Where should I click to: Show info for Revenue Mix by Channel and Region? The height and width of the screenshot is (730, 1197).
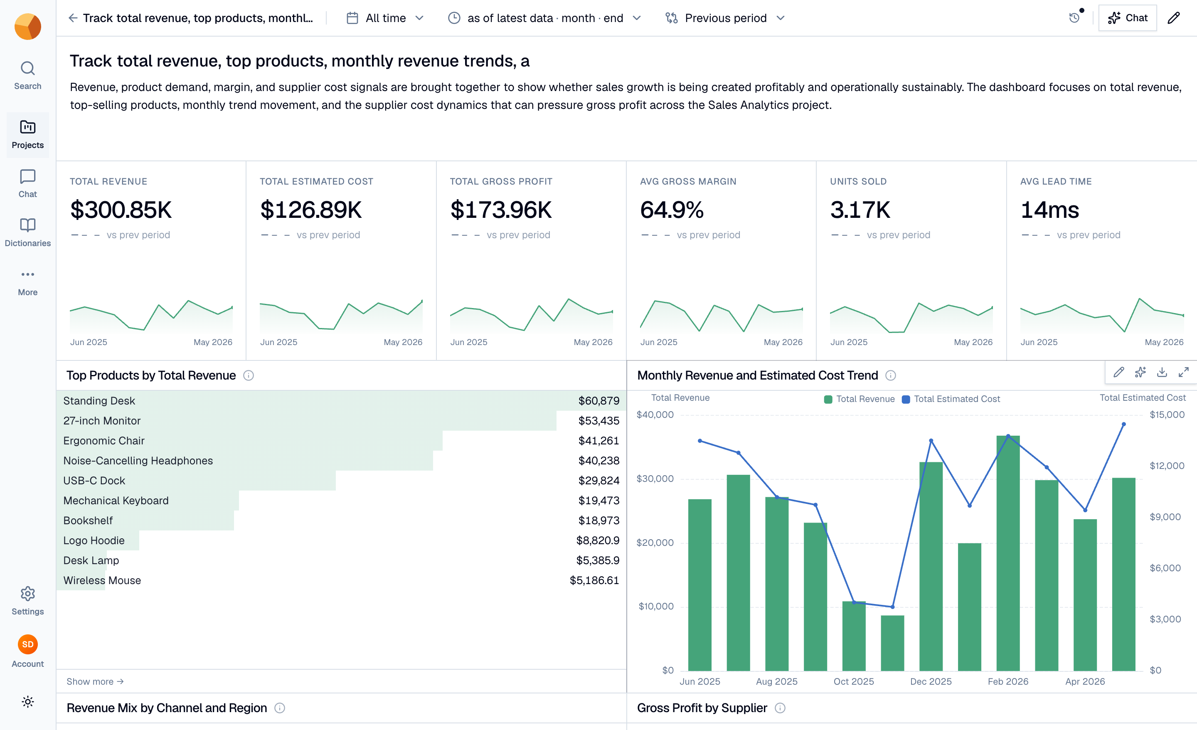[279, 708]
